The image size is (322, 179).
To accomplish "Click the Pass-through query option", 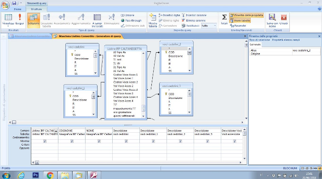I will [x=131, y=21].
